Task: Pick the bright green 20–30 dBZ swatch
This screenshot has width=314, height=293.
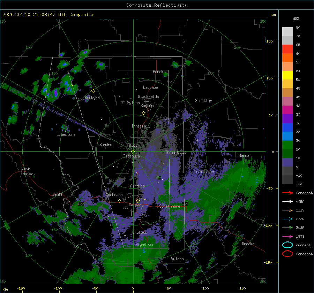Action: coord(287,145)
